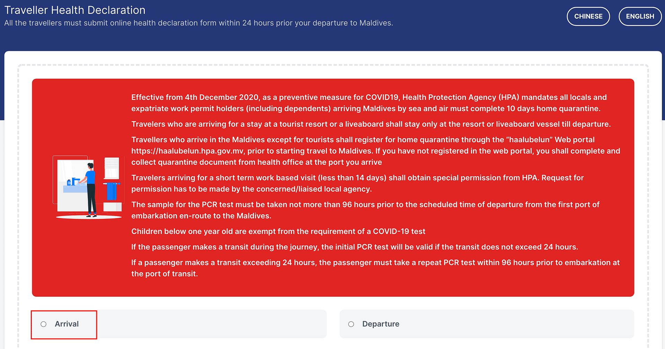The height and width of the screenshot is (349, 665).
Task: Click the PCR test 96 hours paragraph
Action: tap(365, 210)
